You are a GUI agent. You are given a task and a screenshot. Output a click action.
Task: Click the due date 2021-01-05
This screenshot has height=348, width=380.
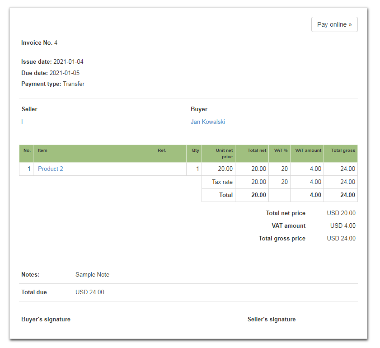coord(65,73)
